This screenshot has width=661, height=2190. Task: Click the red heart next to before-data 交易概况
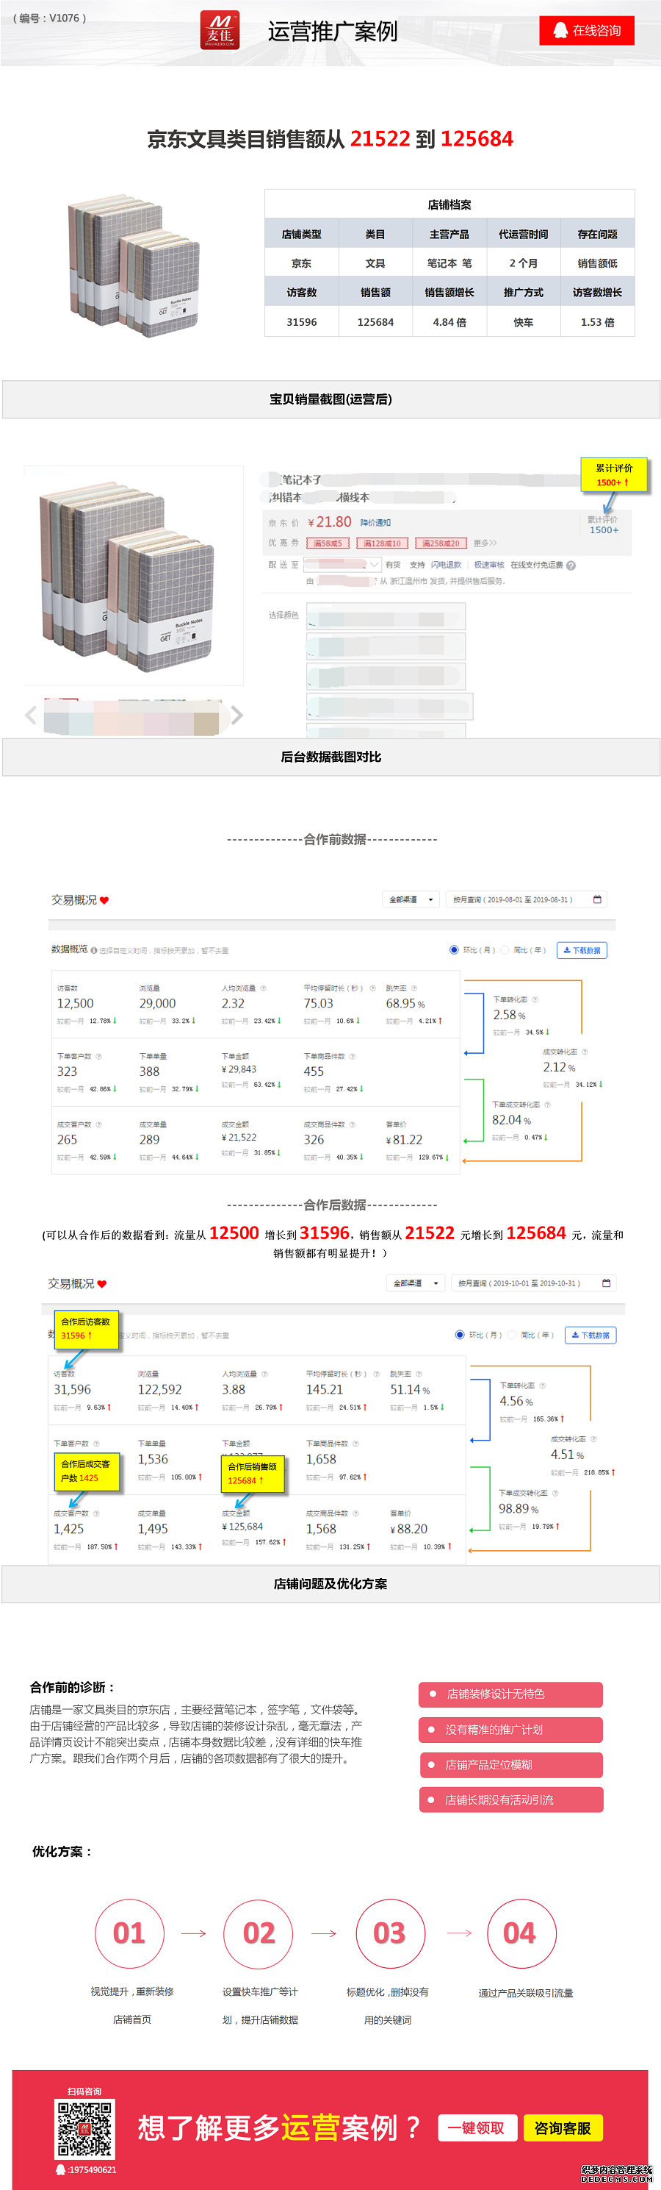click(x=104, y=900)
